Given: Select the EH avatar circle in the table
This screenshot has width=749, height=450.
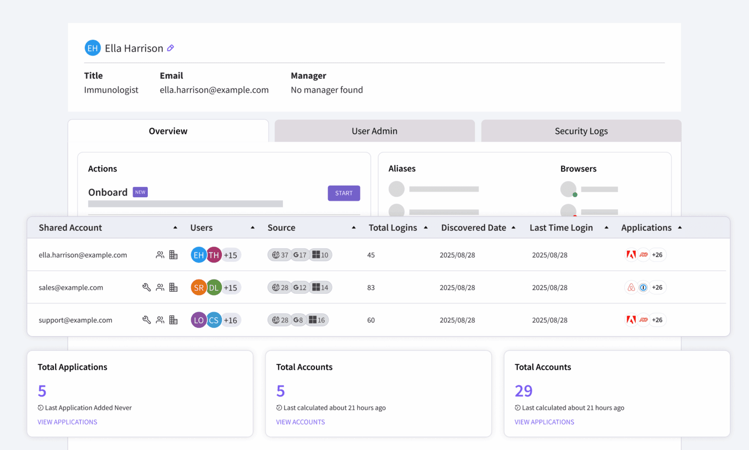Looking at the screenshot, I should (198, 255).
